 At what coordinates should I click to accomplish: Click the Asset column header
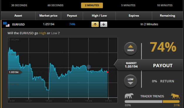coord(18,16)
